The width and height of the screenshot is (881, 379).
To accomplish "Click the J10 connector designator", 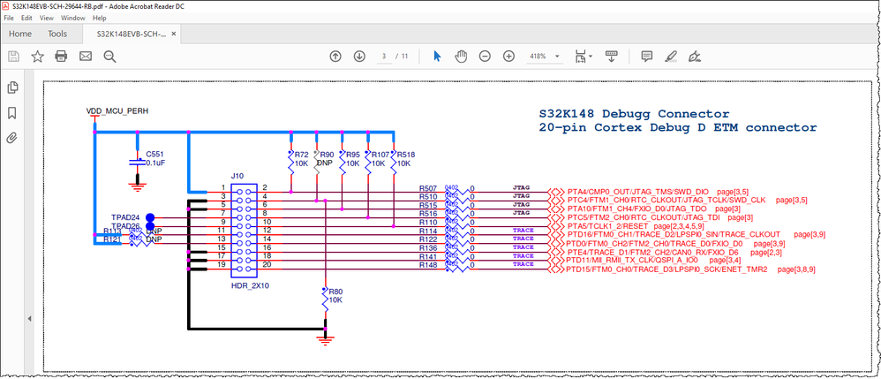I will point(237,176).
